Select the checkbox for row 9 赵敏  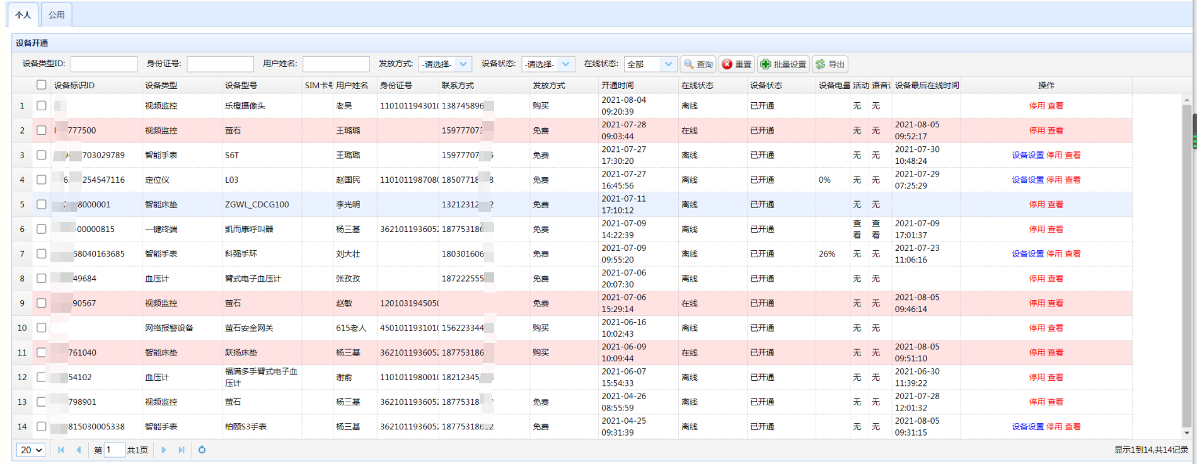(42, 303)
